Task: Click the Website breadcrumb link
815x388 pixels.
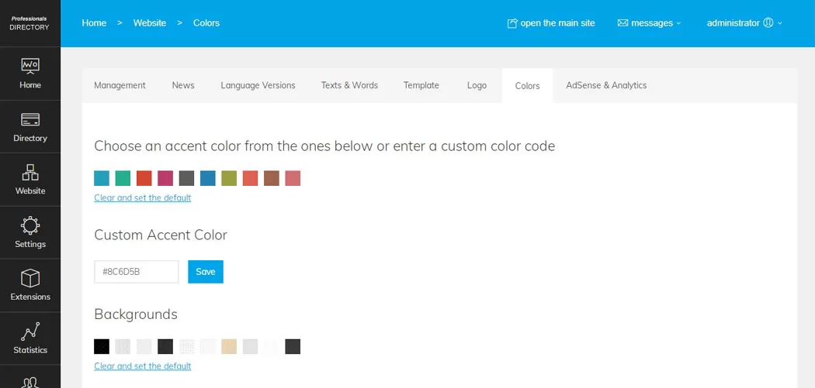Action: pos(150,22)
